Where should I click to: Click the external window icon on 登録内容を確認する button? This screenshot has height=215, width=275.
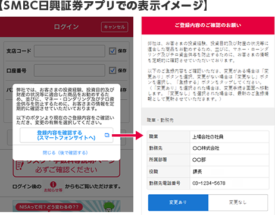pos(107,135)
